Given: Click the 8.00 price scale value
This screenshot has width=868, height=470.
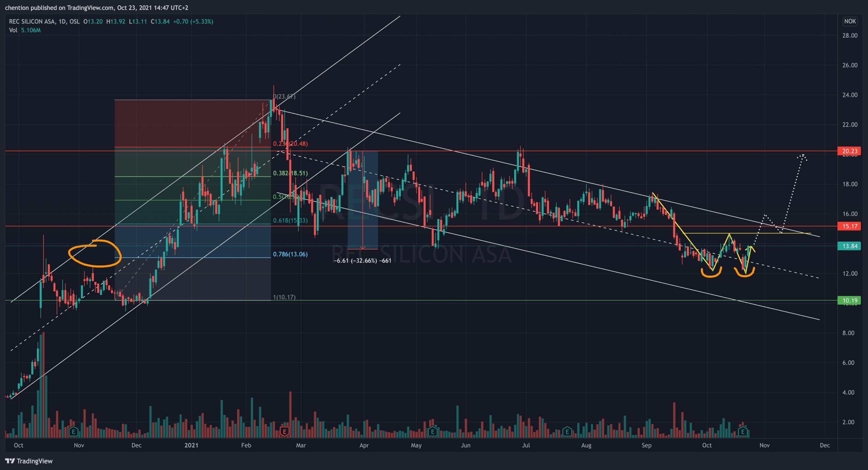Looking at the screenshot, I should click(x=848, y=333).
